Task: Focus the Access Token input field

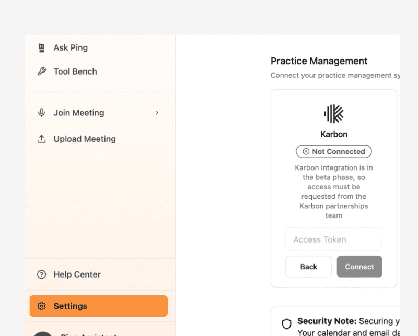Action: pyautogui.click(x=334, y=239)
